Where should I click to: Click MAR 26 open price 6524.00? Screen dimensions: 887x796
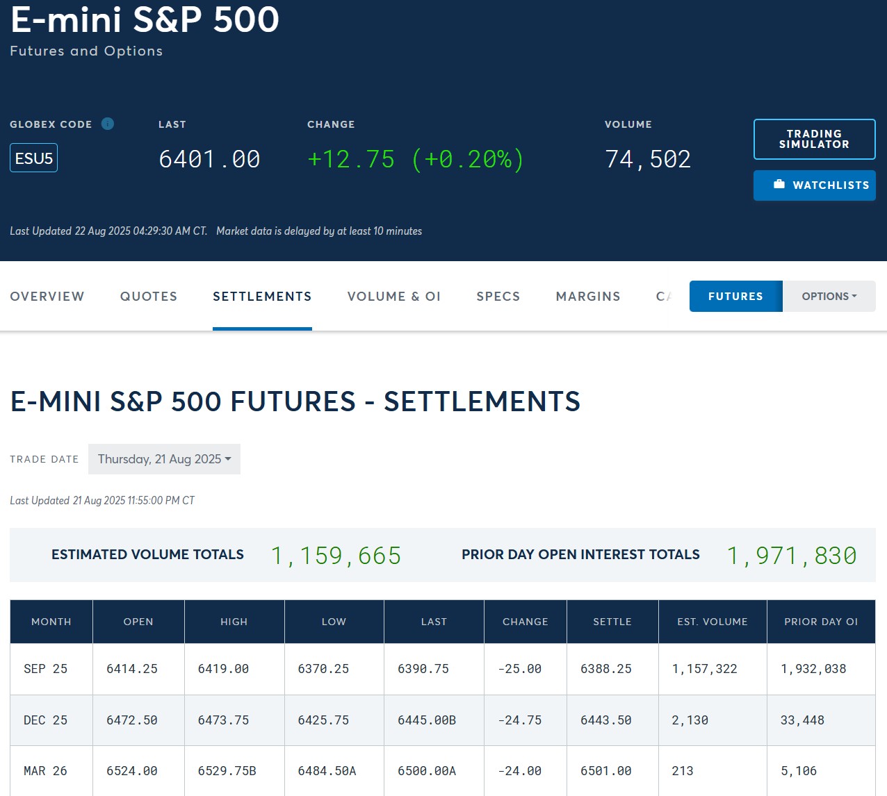pyautogui.click(x=132, y=771)
